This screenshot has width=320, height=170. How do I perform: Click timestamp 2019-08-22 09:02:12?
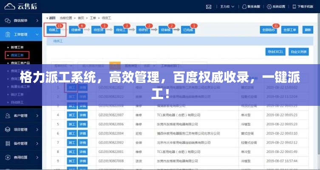pos(282,143)
